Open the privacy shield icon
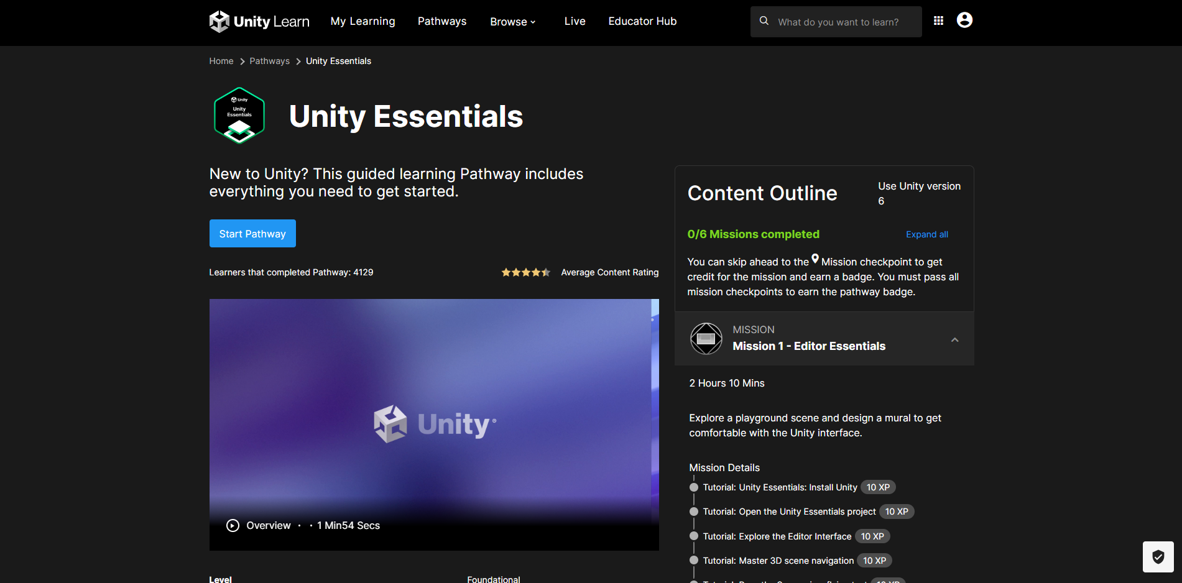This screenshot has width=1182, height=583. tap(1158, 557)
